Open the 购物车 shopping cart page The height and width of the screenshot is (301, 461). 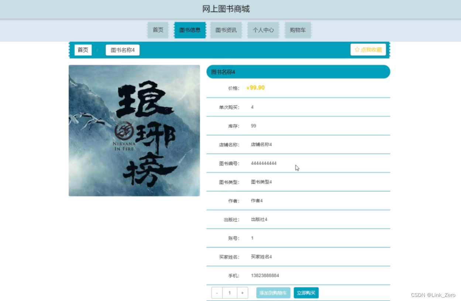pyautogui.click(x=298, y=30)
